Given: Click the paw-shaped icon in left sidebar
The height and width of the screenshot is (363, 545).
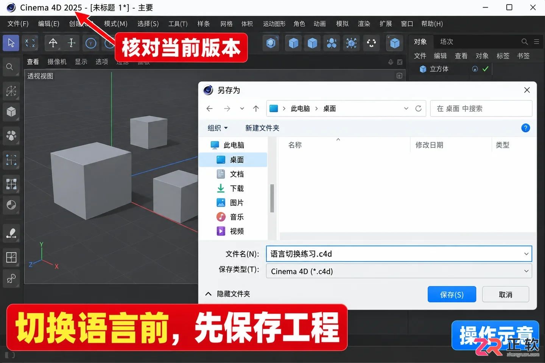Looking at the screenshot, I should pyautogui.click(x=11, y=136).
